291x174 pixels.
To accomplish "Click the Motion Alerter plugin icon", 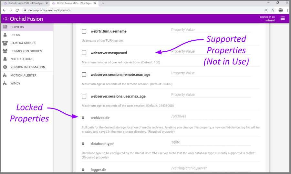I will pyautogui.click(x=5, y=75).
